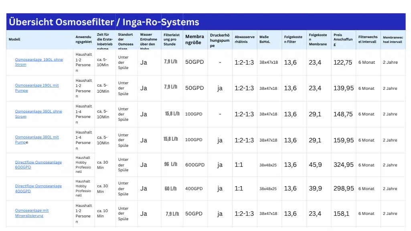Click 15,8 L/h in 380L ohne Strom row
The image size is (411, 231).
(172, 113)
